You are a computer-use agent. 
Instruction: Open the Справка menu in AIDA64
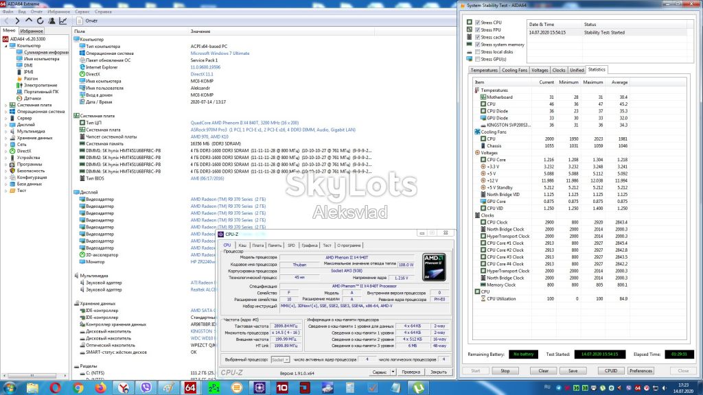click(x=103, y=12)
